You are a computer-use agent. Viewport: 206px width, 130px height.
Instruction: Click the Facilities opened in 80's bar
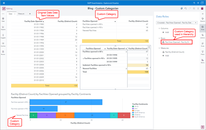click(66, 102)
